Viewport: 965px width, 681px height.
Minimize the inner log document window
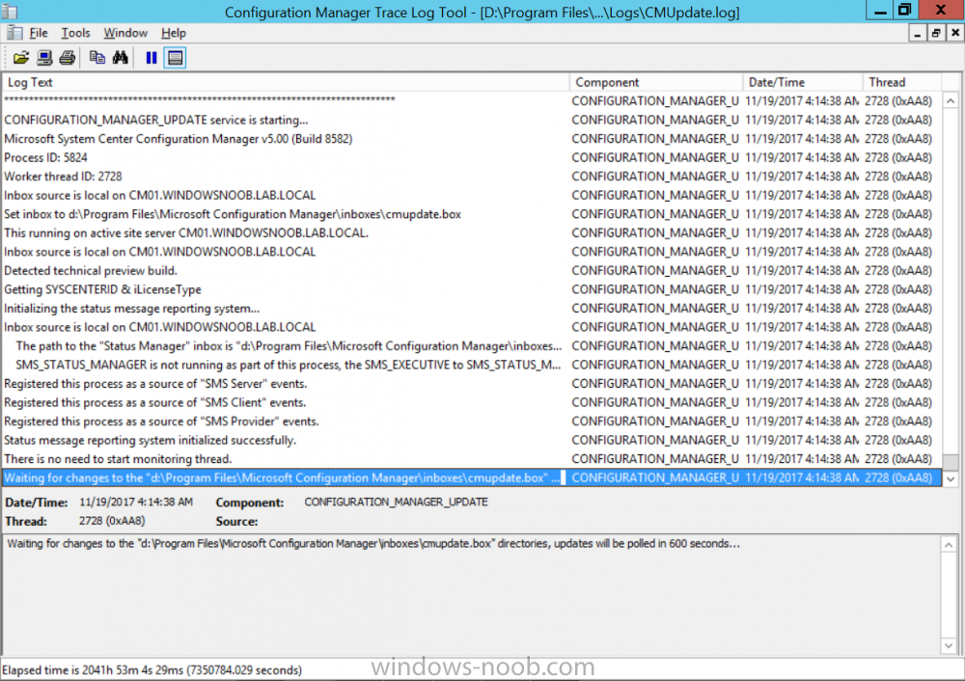(x=918, y=33)
